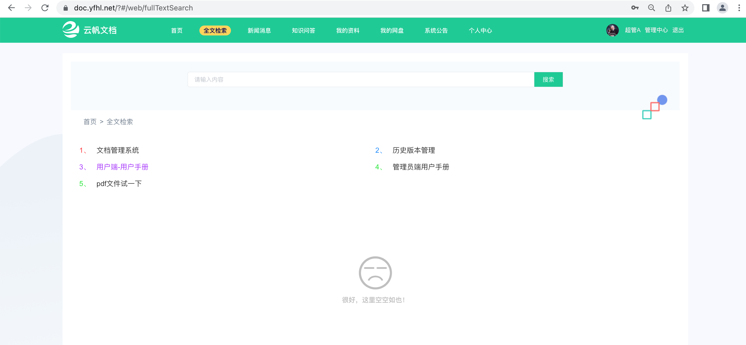Log out with the 退出 link

678,30
